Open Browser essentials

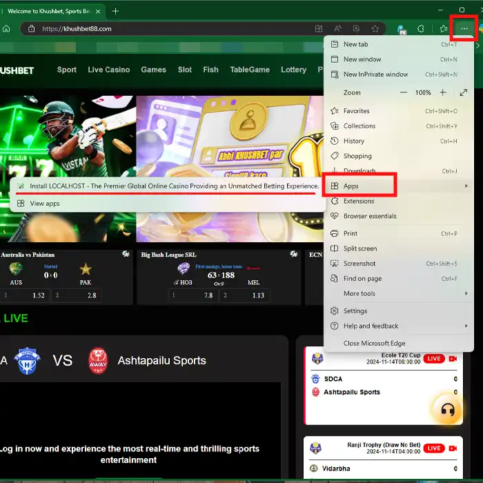(x=398, y=216)
